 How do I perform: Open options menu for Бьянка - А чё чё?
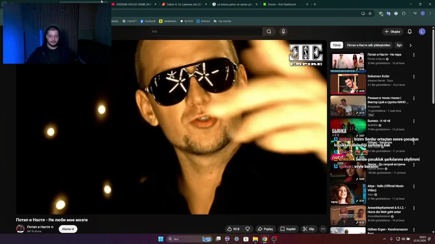(x=414, y=121)
